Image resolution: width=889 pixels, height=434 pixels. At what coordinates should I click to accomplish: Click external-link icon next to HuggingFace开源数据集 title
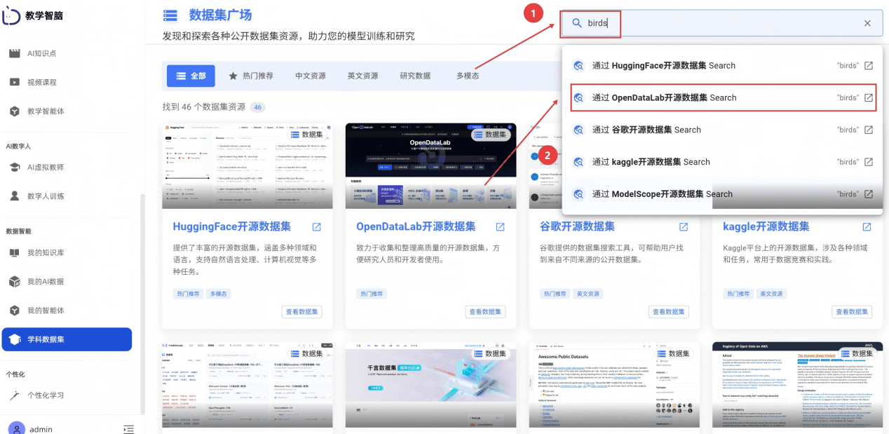[x=317, y=227]
